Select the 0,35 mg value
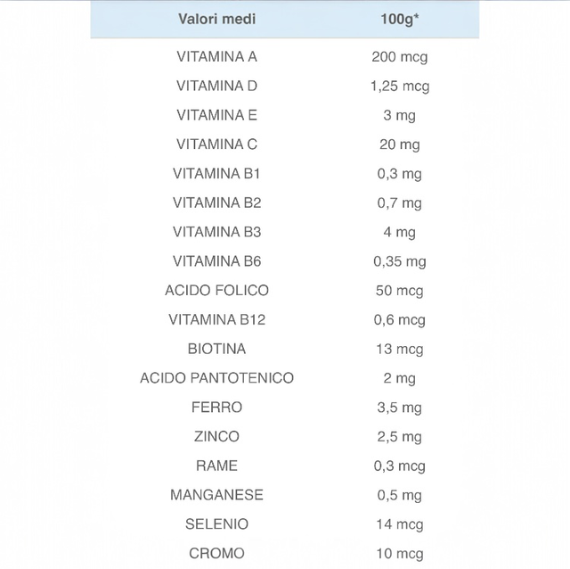The image size is (570, 569). [399, 261]
